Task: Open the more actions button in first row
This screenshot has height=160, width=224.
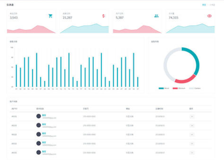Action: point(192,116)
